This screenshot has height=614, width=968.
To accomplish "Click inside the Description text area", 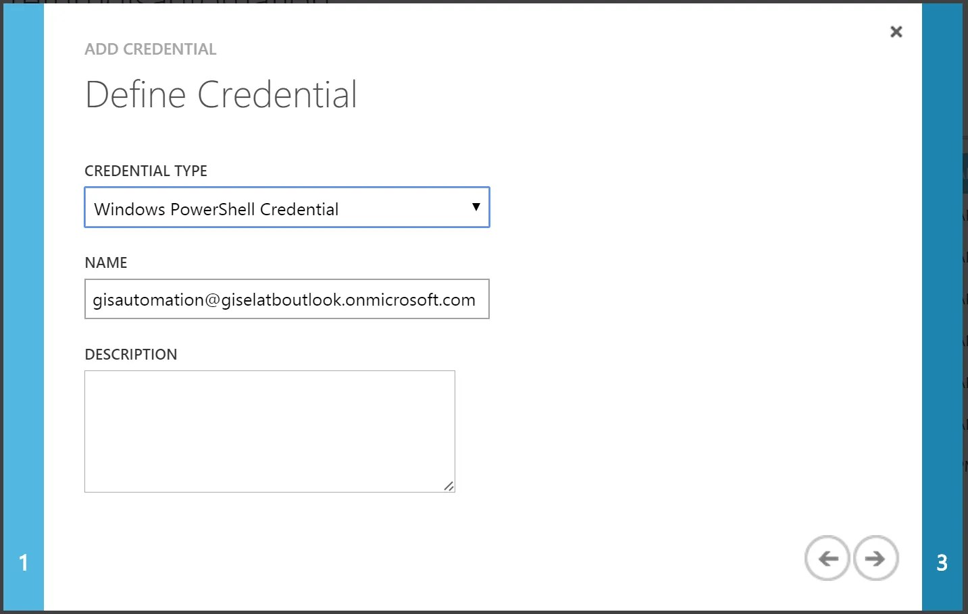I will pyautogui.click(x=270, y=431).
